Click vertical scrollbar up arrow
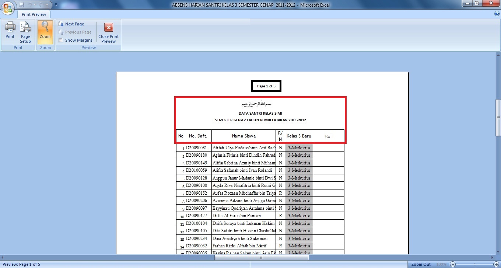 (x=498, y=55)
